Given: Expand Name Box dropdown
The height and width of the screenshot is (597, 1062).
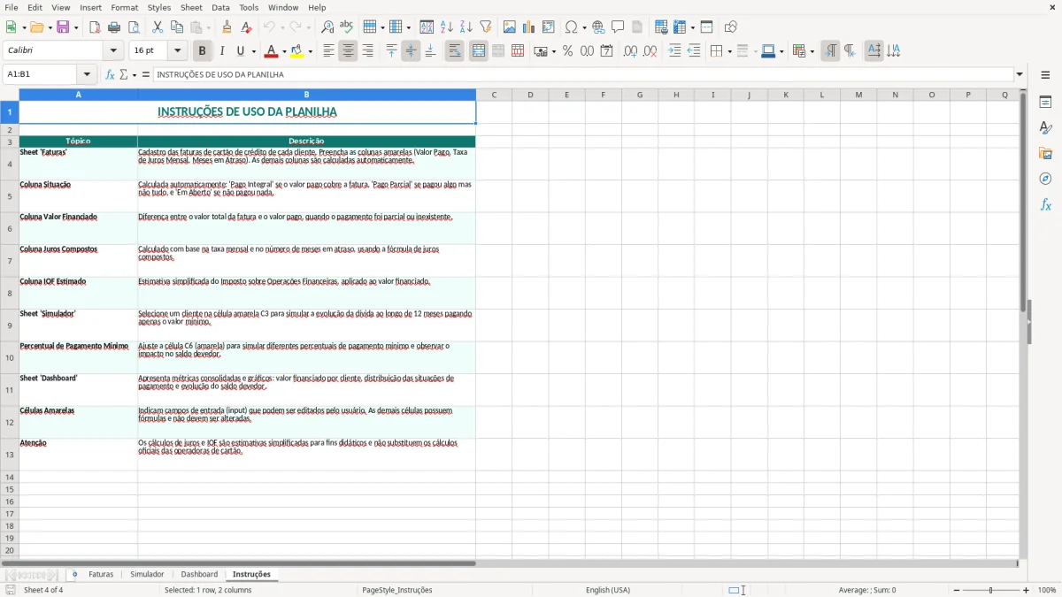Looking at the screenshot, I should [x=87, y=74].
